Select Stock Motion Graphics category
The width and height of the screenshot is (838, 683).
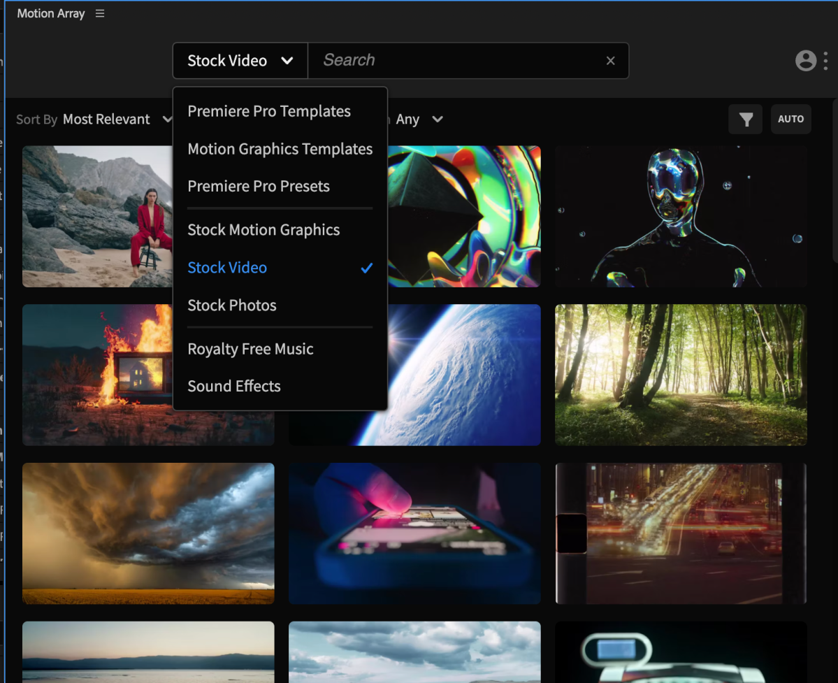click(263, 230)
